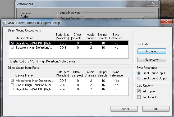This screenshot has width=174, height=117.
Task: Select Digital Audio (S/PDIF) input device row
Action: (69, 89)
